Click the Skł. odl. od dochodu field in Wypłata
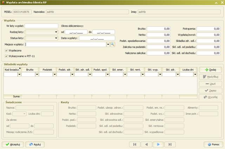225x149 pixels. (x=209, y=53)
